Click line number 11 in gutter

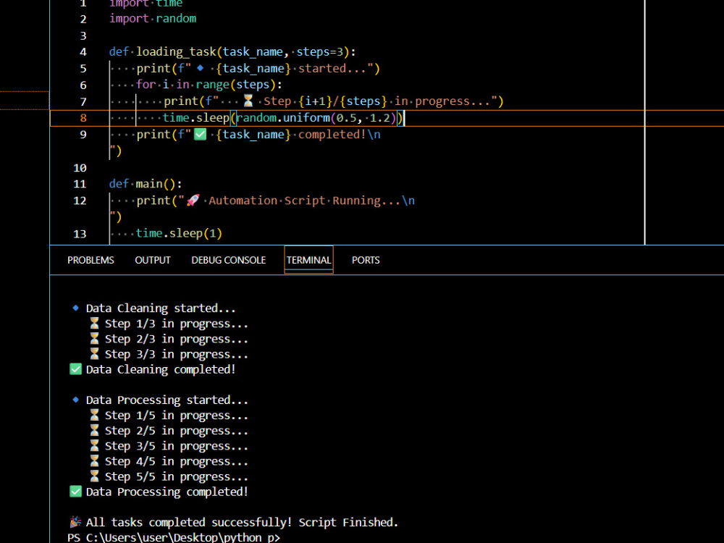80,184
